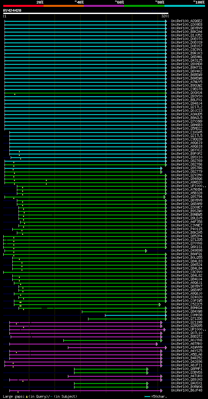Select the UniRef100_C5Z2C5 label
This screenshot has width=208, height=399.
(x=187, y=304)
